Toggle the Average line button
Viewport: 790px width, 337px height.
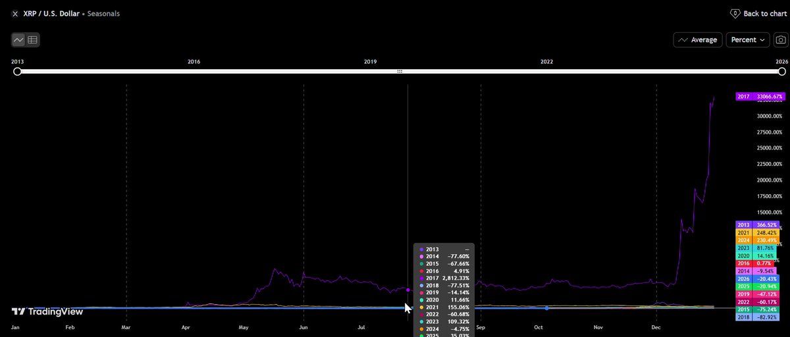[x=698, y=40]
